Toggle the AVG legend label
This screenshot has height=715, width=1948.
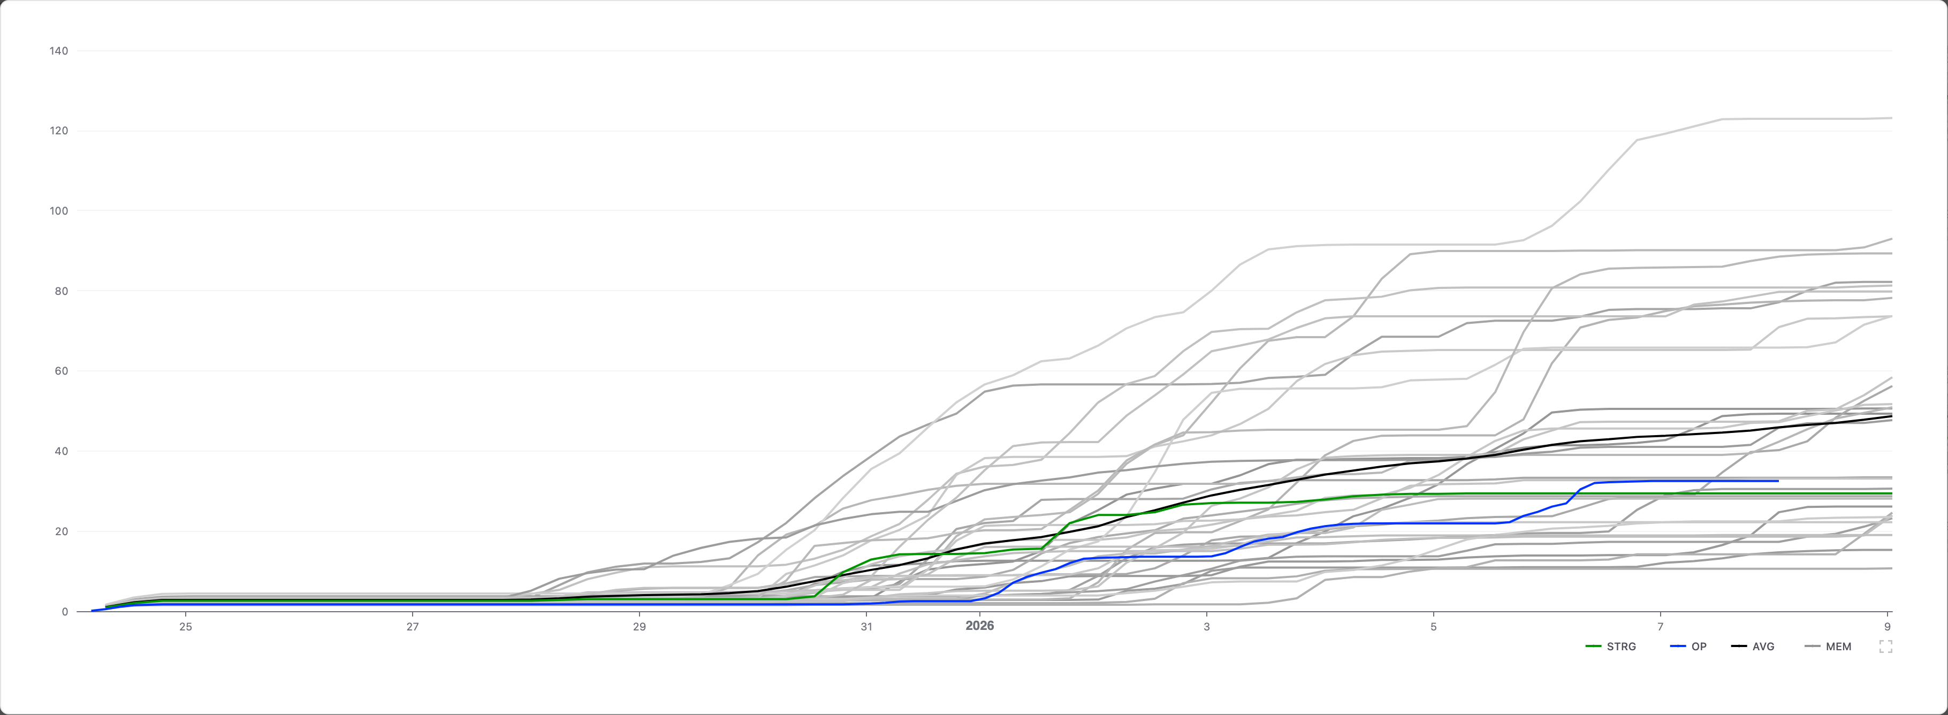[x=1763, y=647]
